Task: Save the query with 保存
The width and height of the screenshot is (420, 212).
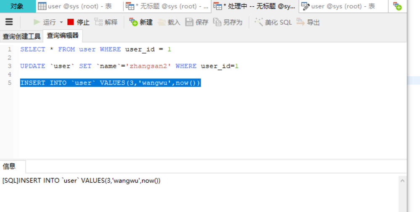Action: tap(197, 22)
